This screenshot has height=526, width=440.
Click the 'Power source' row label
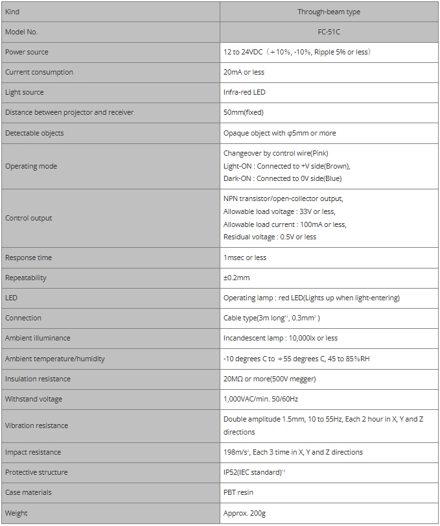(27, 52)
